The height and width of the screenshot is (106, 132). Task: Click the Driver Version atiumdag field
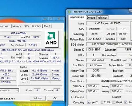coord(109,81)
